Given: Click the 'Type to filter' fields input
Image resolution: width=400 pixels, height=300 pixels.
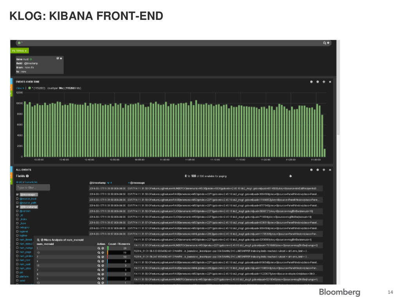Looking at the screenshot, I should tap(33, 188).
